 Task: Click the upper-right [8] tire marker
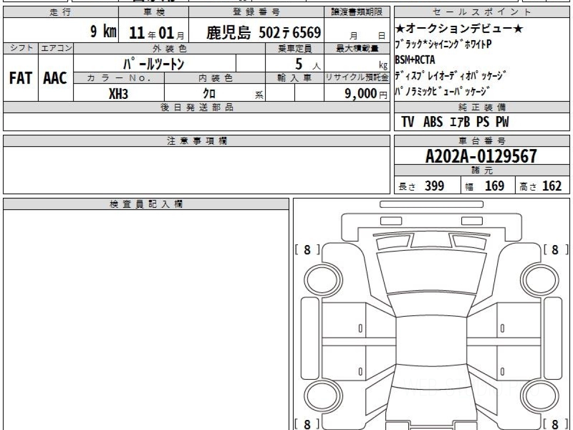(x=555, y=249)
